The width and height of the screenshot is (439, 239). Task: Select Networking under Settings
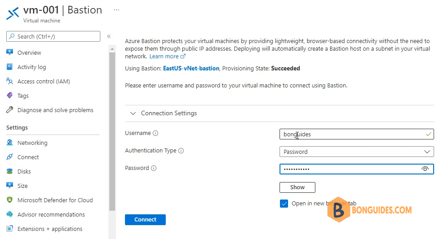coord(32,143)
